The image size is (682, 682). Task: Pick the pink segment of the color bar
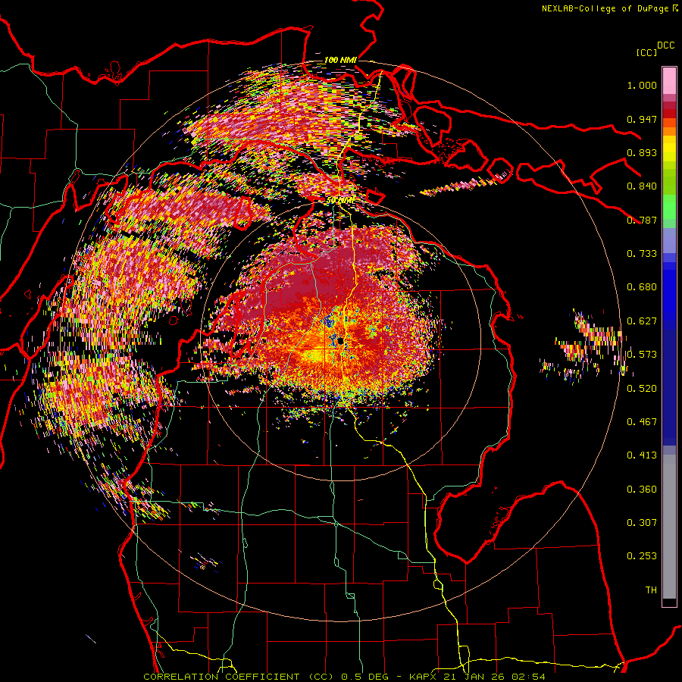point(669,81)
